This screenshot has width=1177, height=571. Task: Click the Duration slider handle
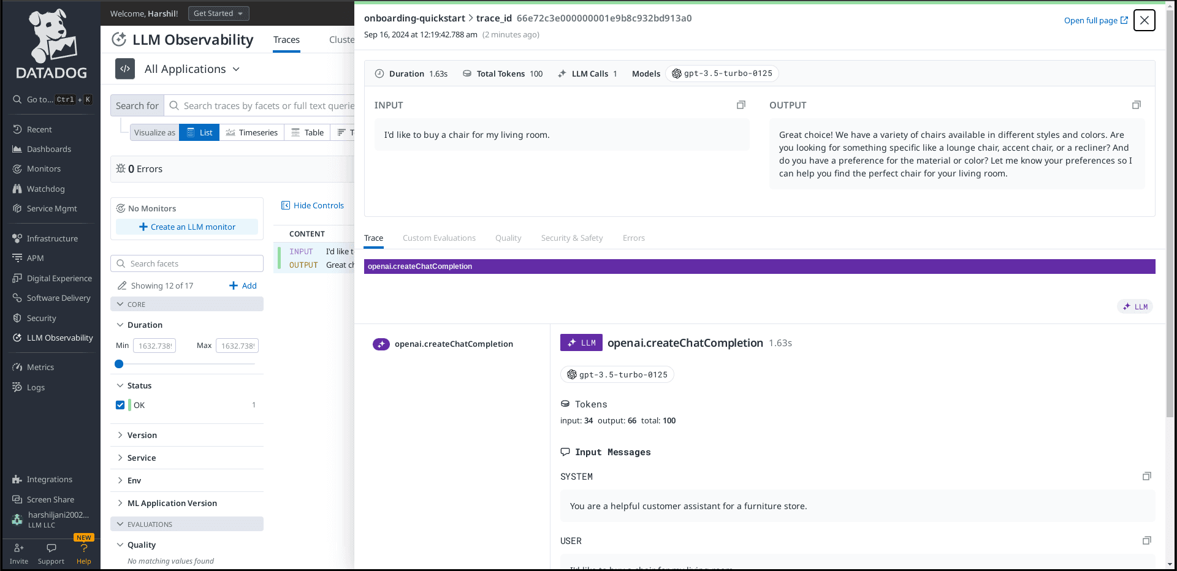(119, 364)
